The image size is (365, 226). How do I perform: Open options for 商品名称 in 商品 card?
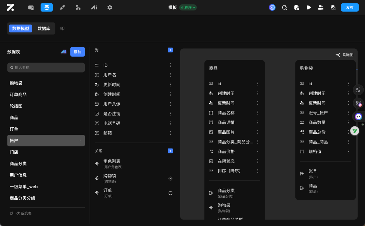tap(258, 112)
